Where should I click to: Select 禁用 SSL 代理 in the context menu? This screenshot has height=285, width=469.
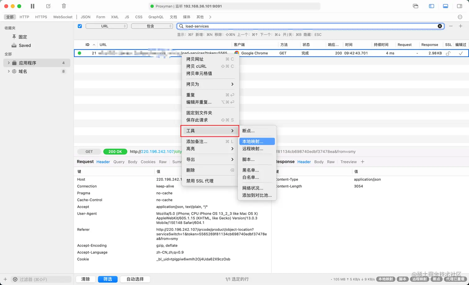coord(210,181)
